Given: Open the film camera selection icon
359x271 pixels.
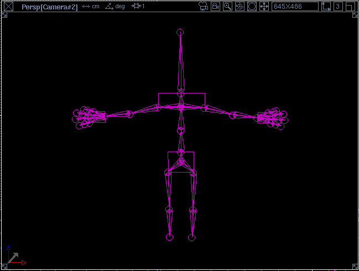Looking at the screenshot, I should 203,7.
